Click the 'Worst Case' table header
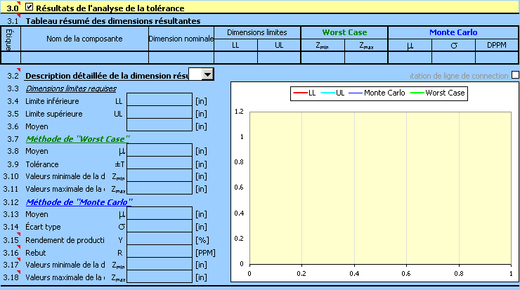 344,32
